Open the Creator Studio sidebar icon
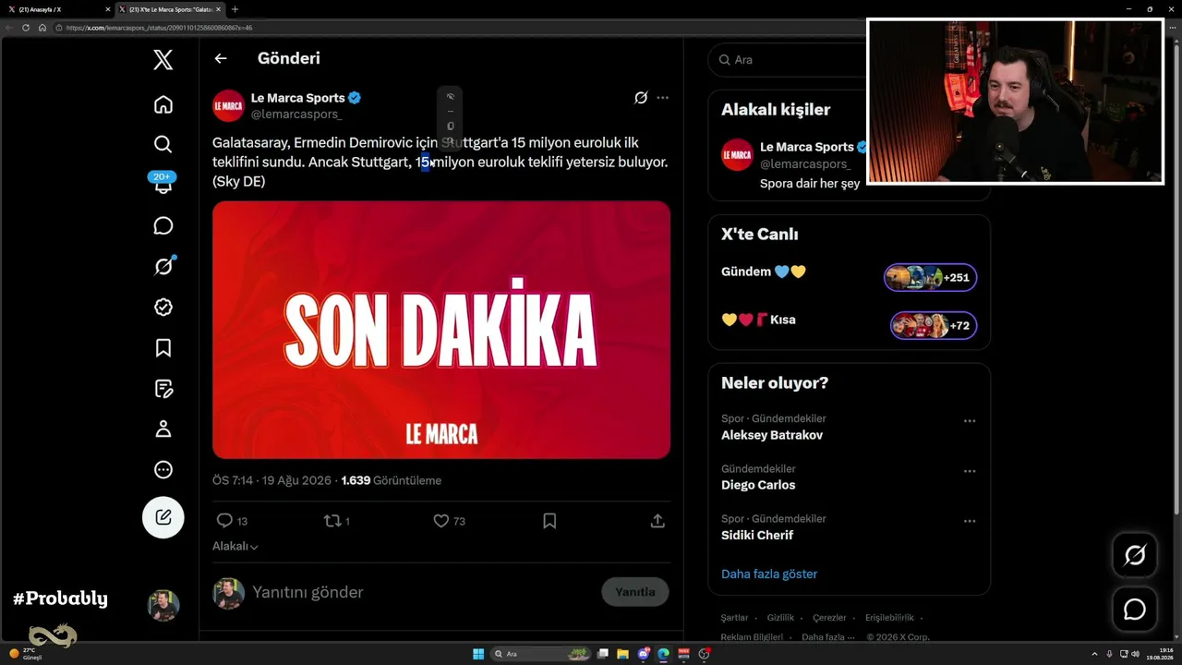1182x665 pixels. click(163, 388)
